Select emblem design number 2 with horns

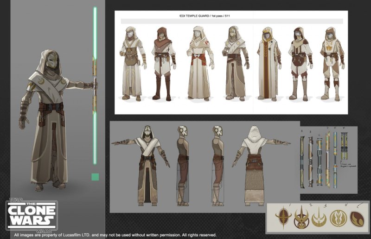[301, 217]
